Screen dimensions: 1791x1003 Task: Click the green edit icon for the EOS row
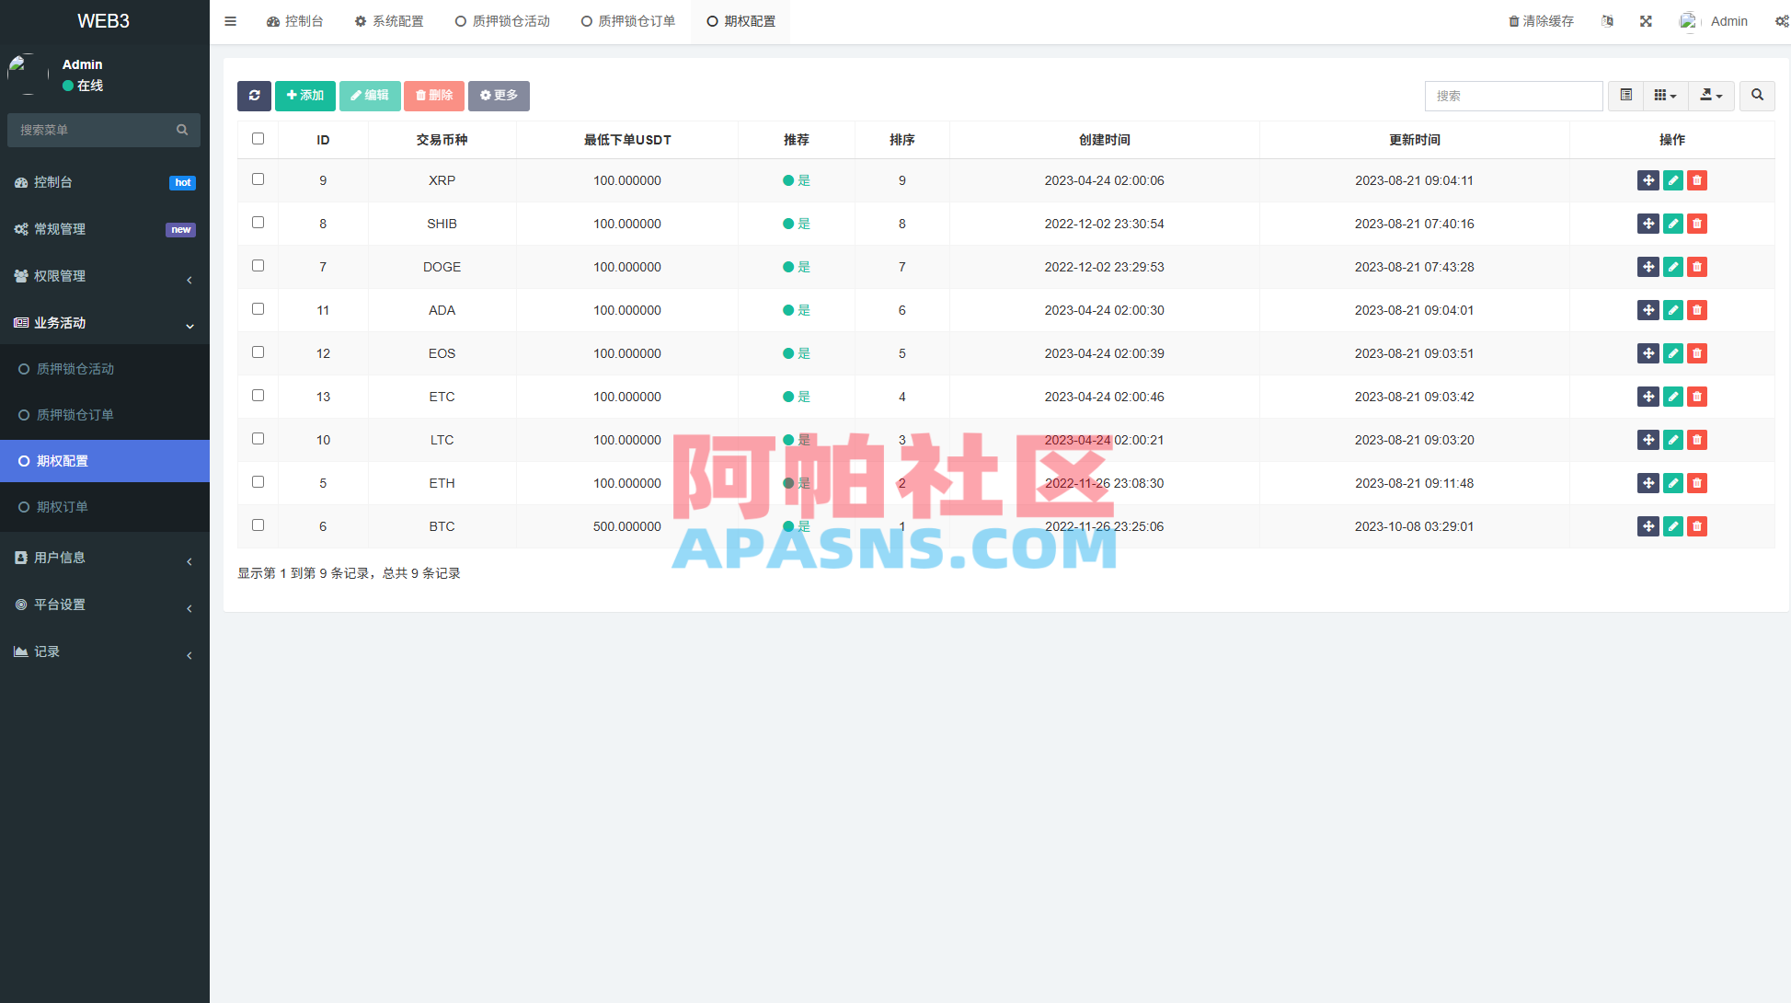1673,353
